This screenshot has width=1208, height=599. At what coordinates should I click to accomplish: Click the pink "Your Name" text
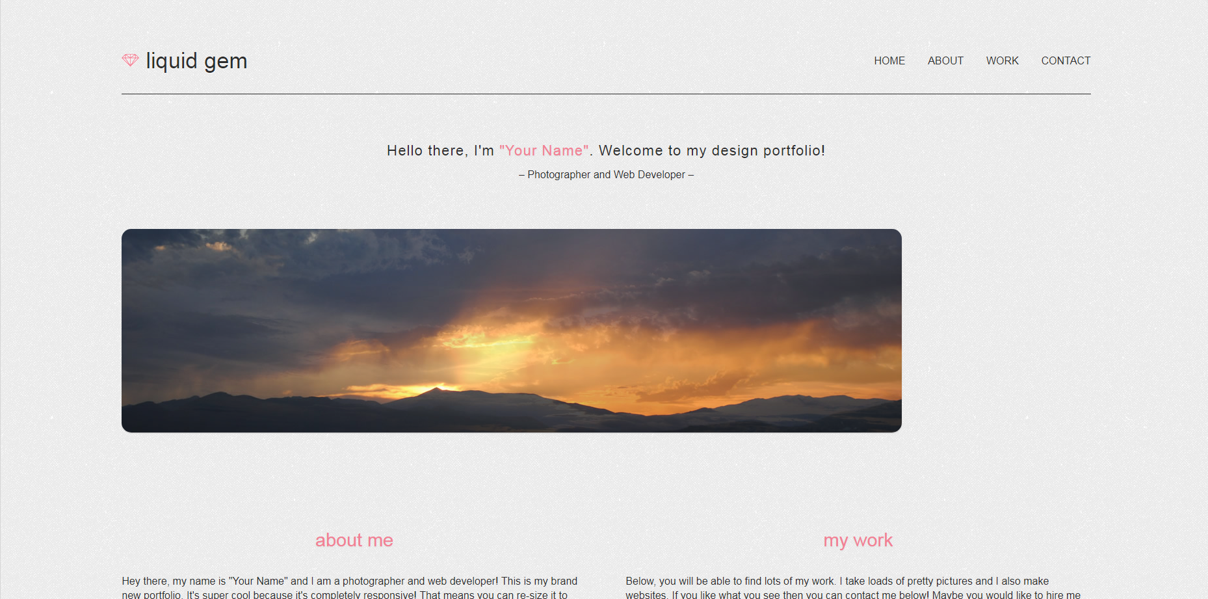pos(544,150)
